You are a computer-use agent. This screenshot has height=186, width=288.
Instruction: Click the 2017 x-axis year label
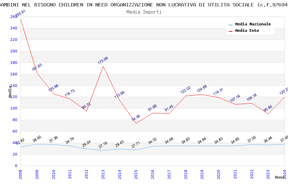click(x=169, y=174)
